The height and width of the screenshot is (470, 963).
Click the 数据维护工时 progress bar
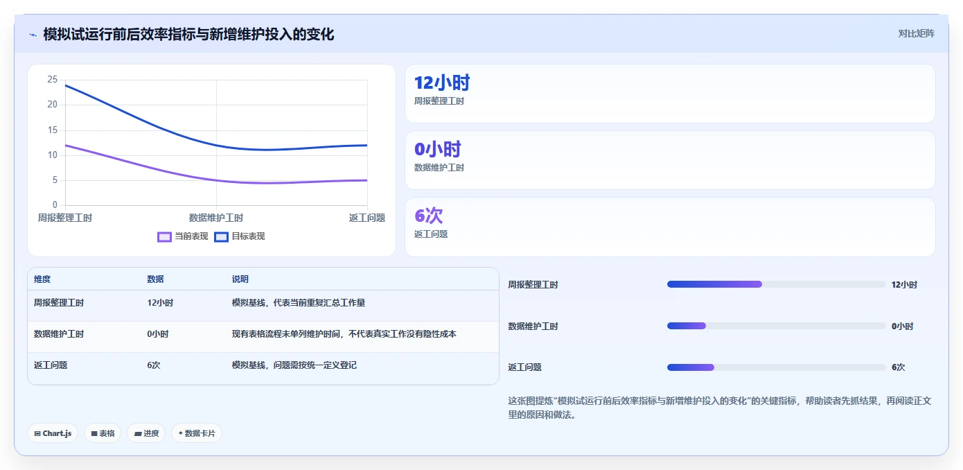click(776, 326)
